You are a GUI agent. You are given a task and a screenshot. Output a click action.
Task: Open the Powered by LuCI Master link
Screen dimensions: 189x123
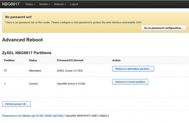[x=33, y=116]
